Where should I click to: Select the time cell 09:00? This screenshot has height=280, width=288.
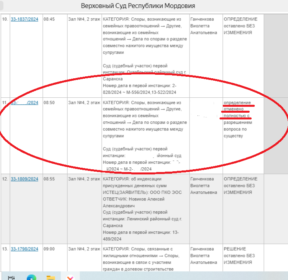tap(49, 249)
